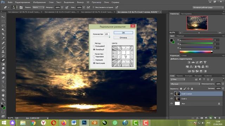Open the layer Заливка dropdown arrow

(223, 89)
